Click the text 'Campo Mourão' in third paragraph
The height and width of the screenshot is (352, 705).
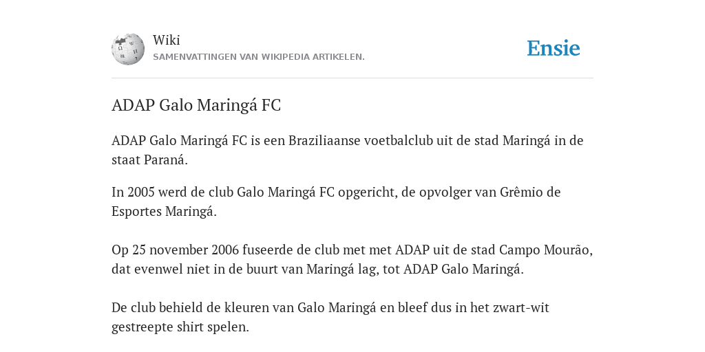546,250
